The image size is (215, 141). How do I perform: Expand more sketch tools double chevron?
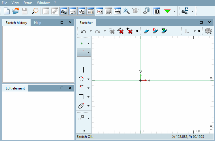pos(84,132)
